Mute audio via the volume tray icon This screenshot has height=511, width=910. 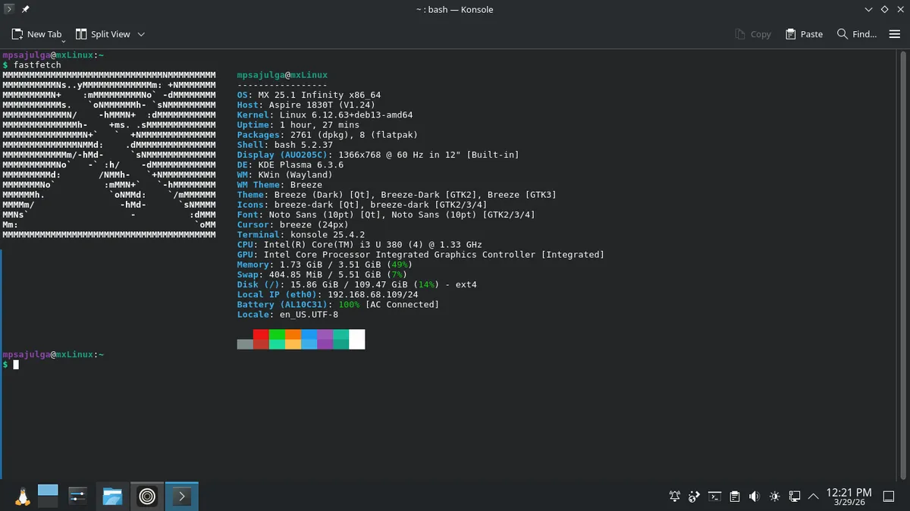pos(754,496)
